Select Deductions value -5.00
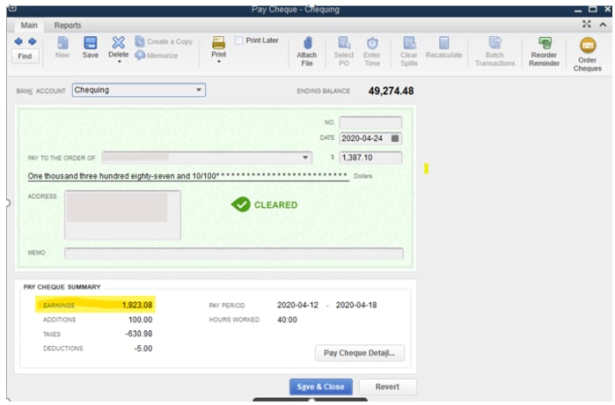 point(143,349)
